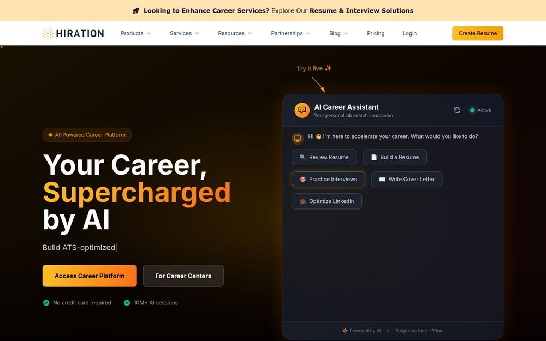This screenshot has height=341, width=546.
Task: Expand the Resources dropdown chevron
Action: pyautogui.click(x=250, y=33)
